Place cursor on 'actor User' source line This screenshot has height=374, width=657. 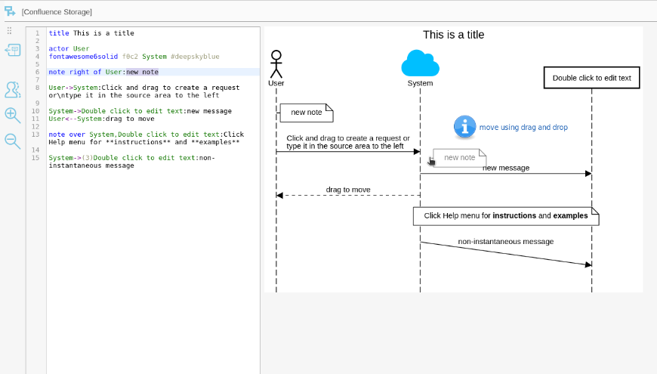[69, 48]
